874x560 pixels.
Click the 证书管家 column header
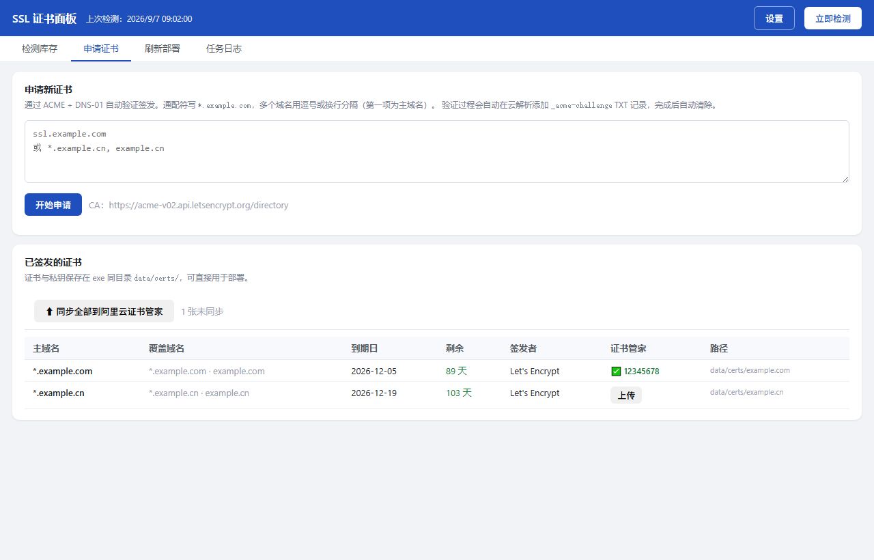point(628,348)
